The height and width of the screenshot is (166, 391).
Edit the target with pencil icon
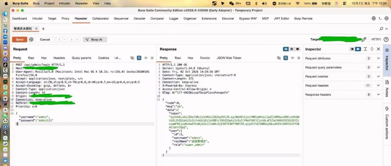tap(364, 39)
